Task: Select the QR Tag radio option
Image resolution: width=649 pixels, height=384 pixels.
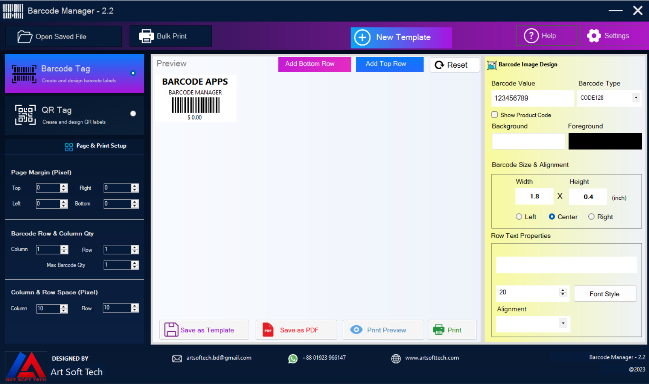Action: [133, 114]
